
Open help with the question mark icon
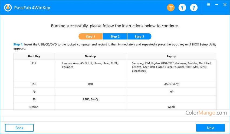(194, 8)
